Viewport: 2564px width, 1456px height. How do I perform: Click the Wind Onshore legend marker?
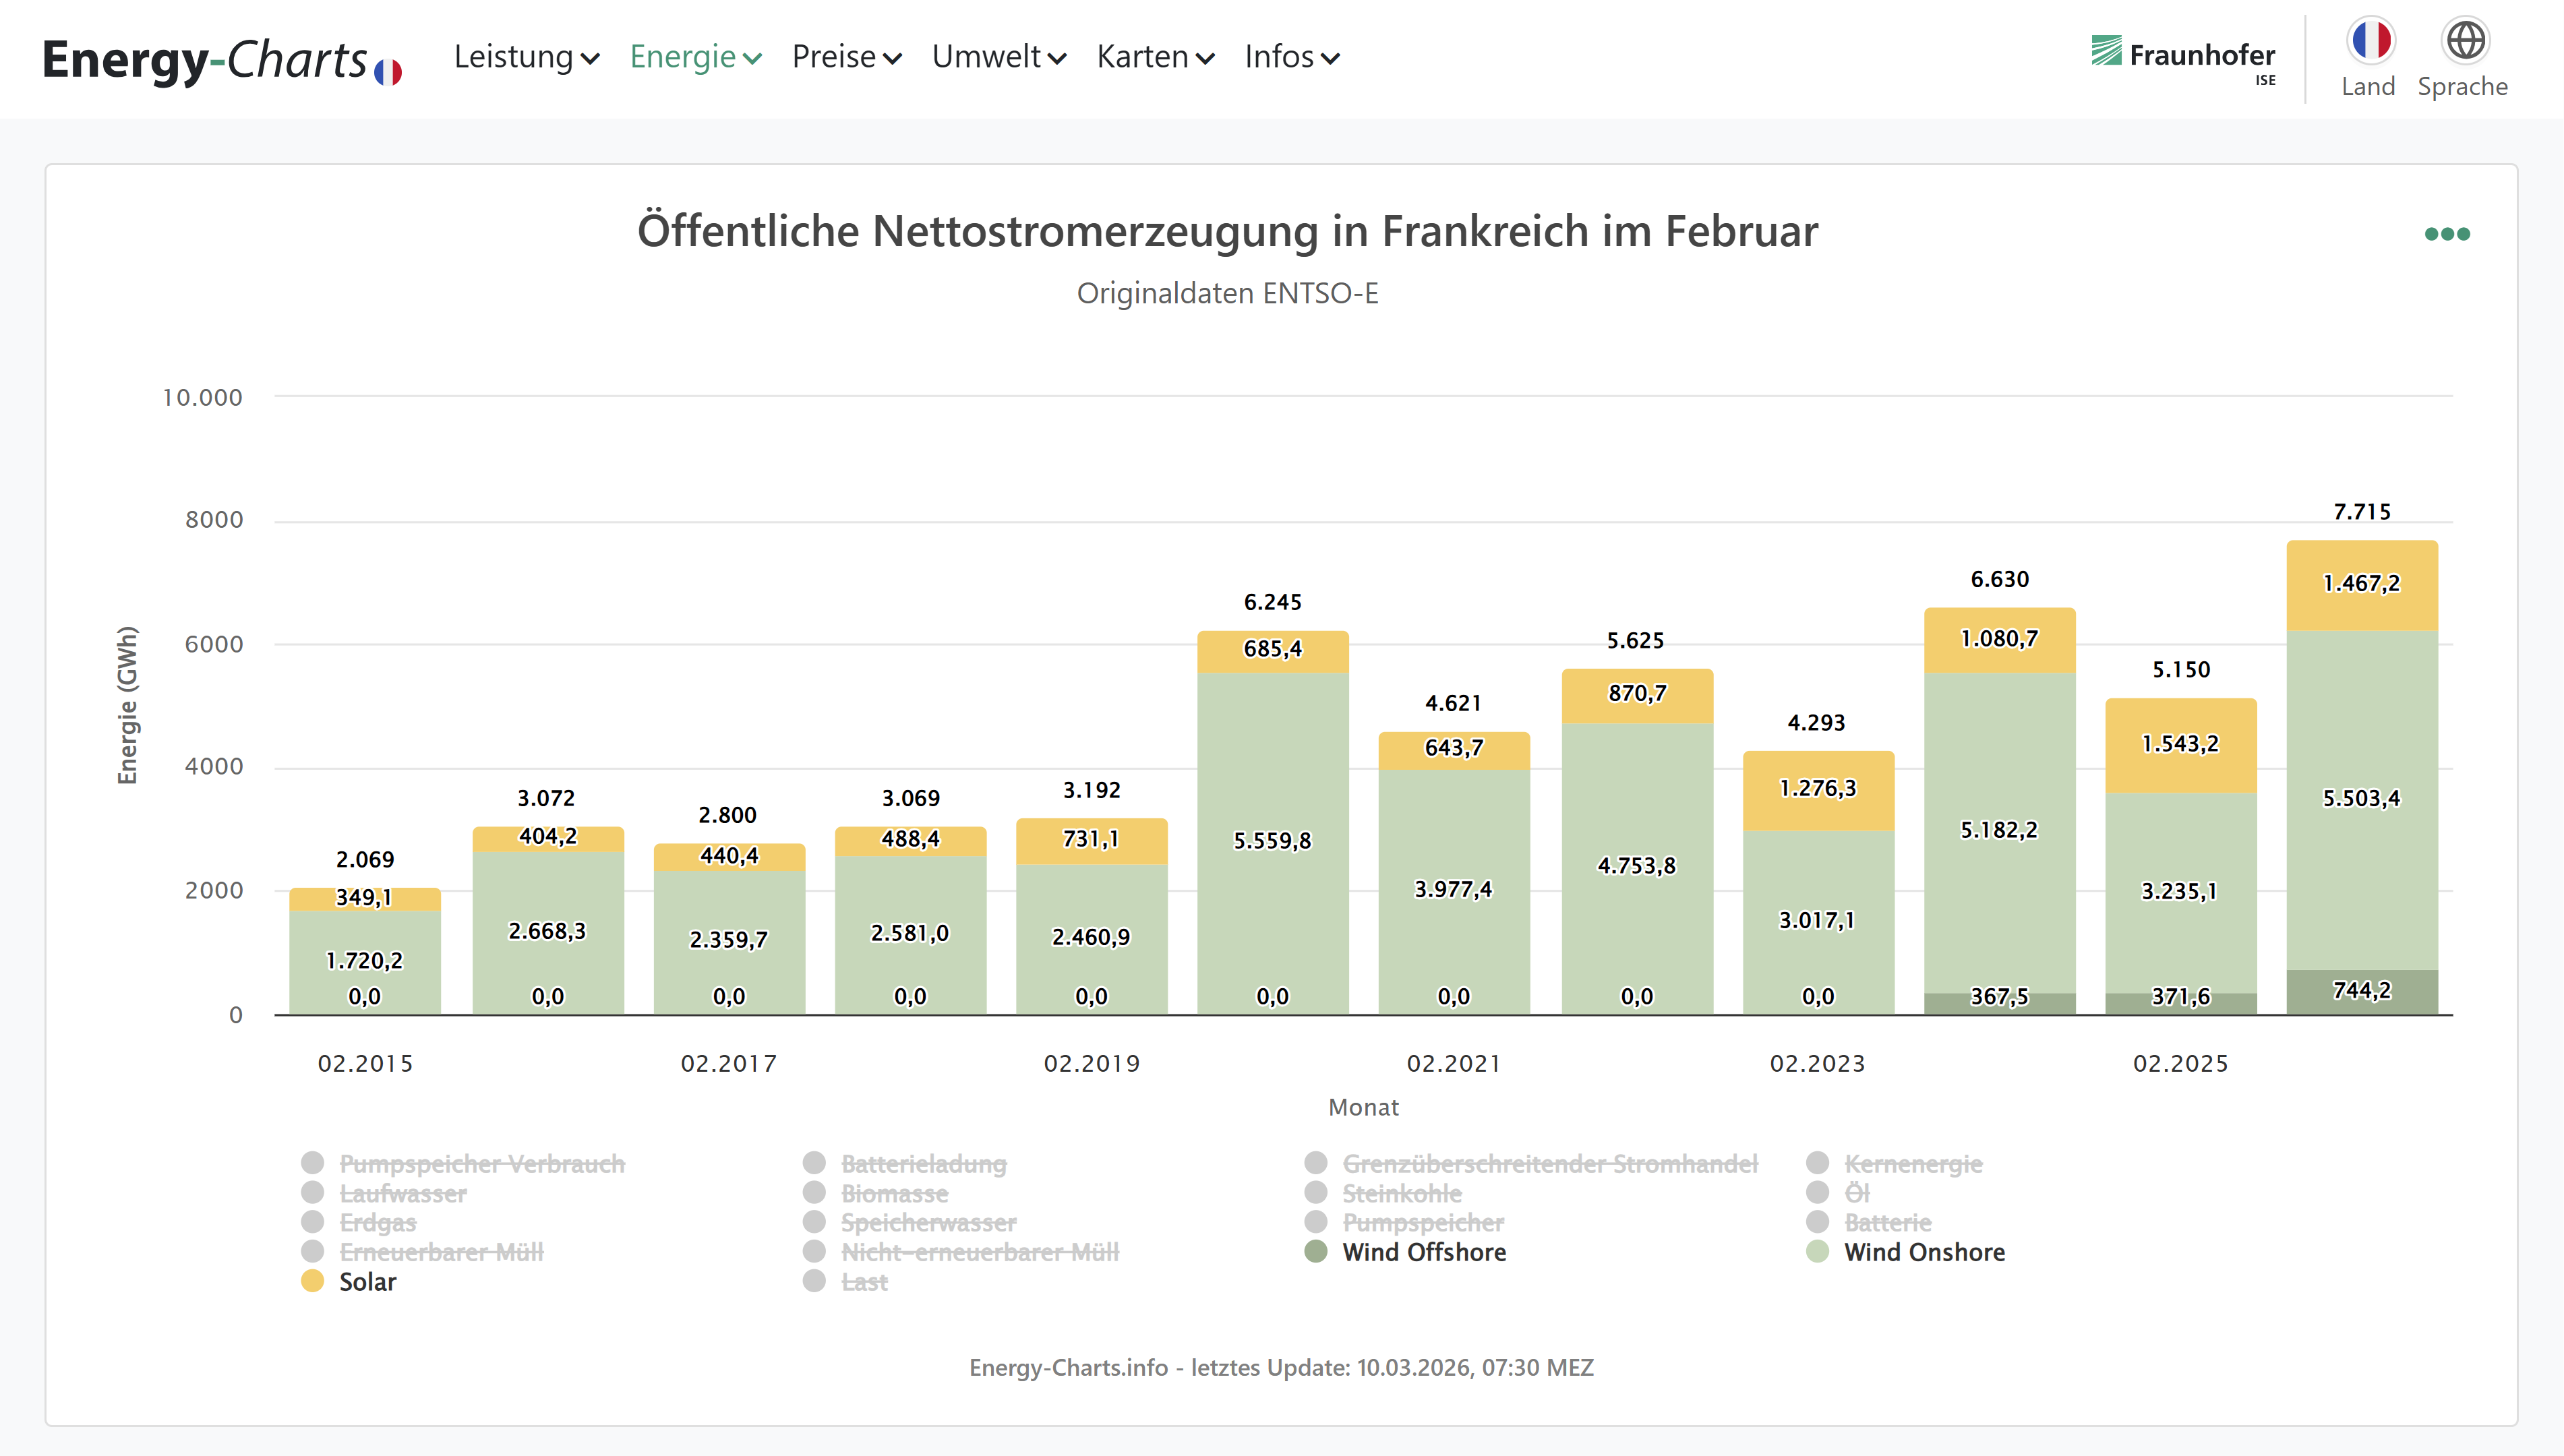[x=1818, y=1252]
